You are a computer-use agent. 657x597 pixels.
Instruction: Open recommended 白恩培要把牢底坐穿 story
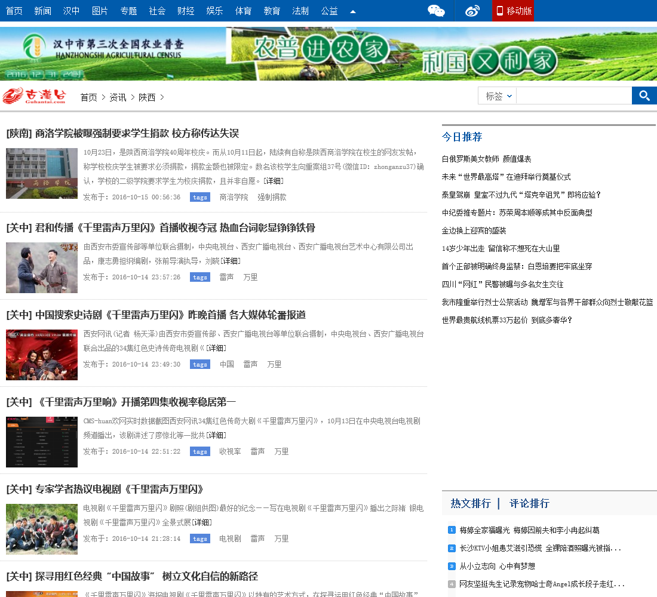click(x=517, y=266)
